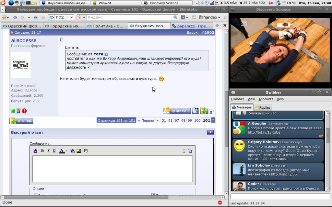Open the View menu in Gwibber
Viewport: 332px width, 207px height.
(251, 99)
